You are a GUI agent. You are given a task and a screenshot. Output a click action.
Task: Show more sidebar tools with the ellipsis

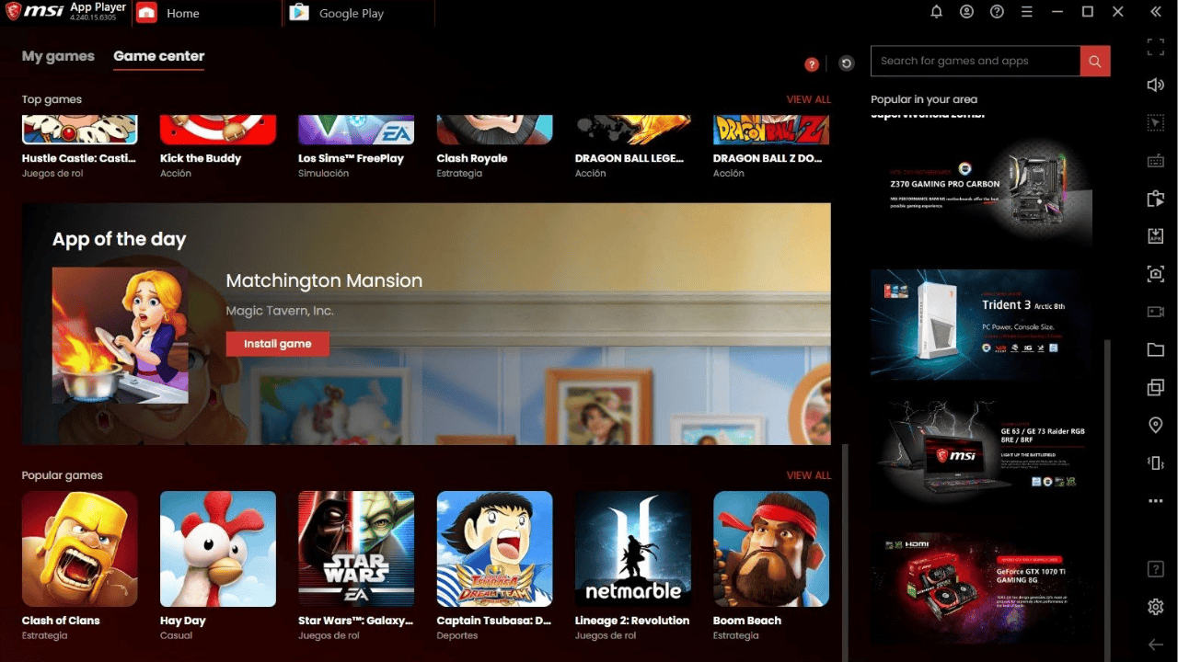click(1156, 501)
